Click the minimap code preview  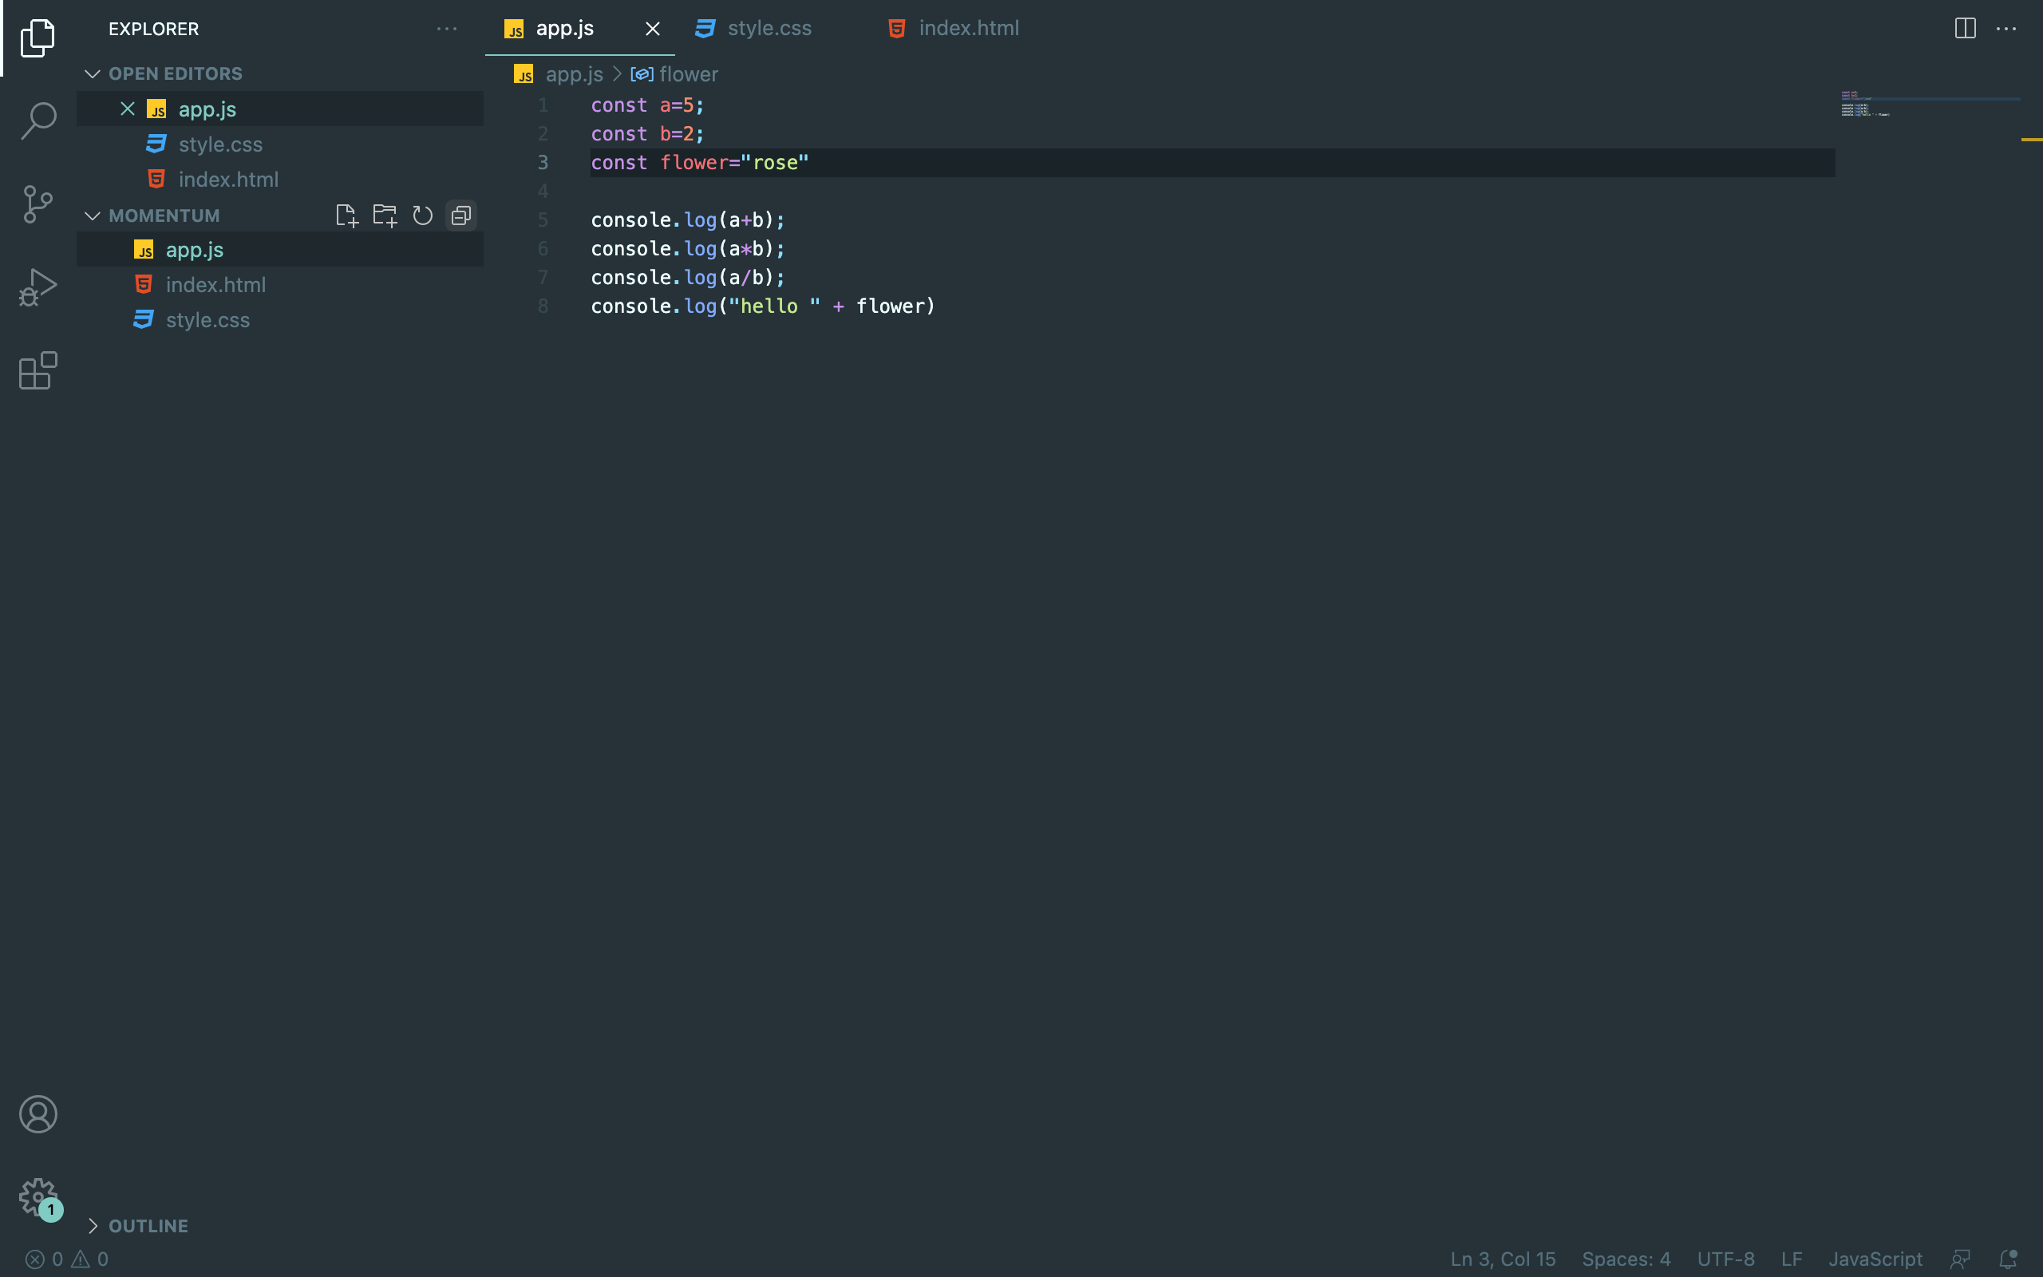pos(1866,105)
